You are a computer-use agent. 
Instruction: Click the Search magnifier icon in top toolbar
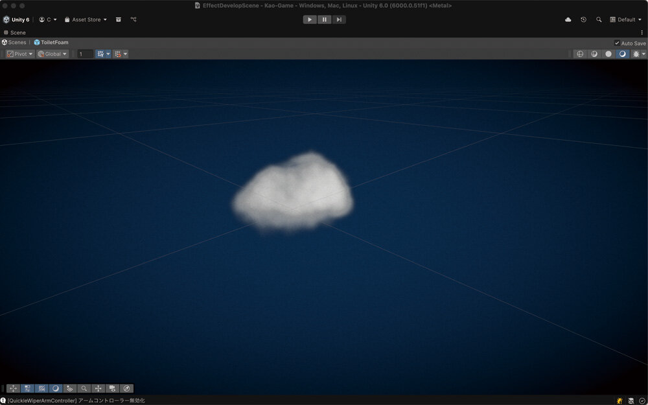pyautogui.click(x=599, y=19)
